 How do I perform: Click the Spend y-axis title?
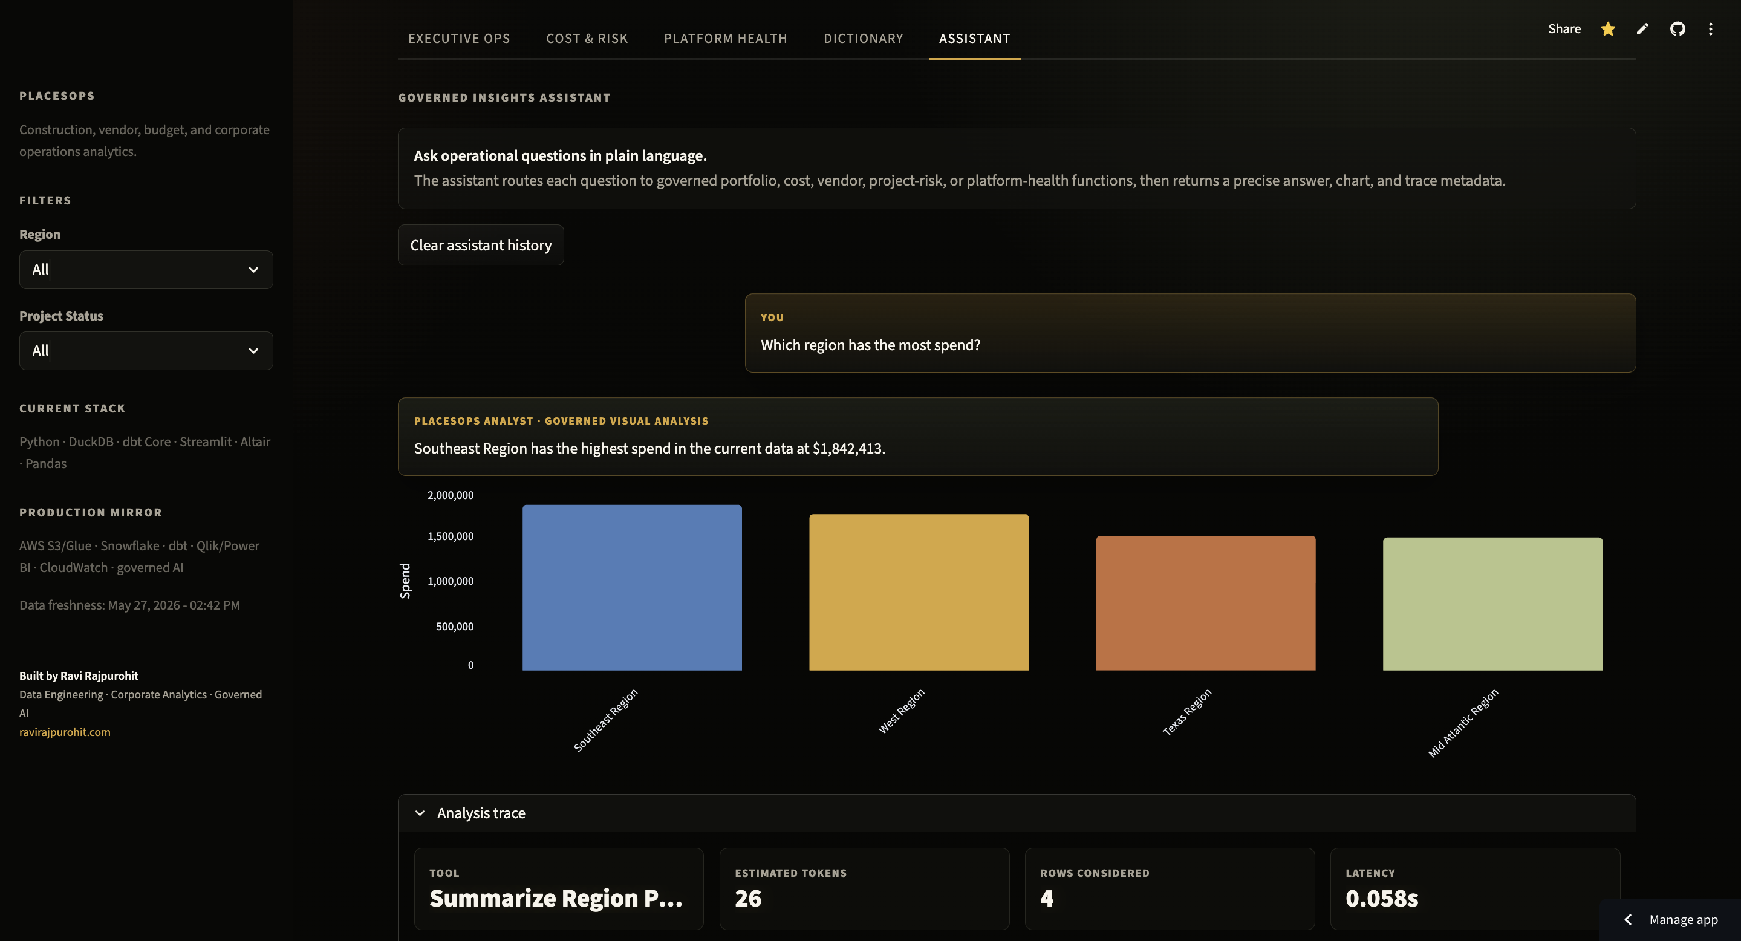pos(405,581)
